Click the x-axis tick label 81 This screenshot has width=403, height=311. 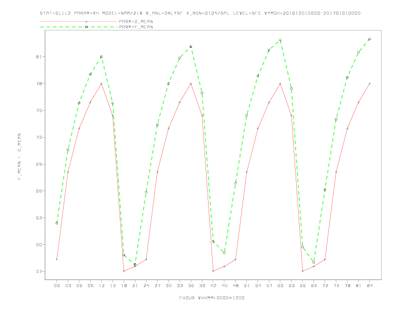(359, 286)
